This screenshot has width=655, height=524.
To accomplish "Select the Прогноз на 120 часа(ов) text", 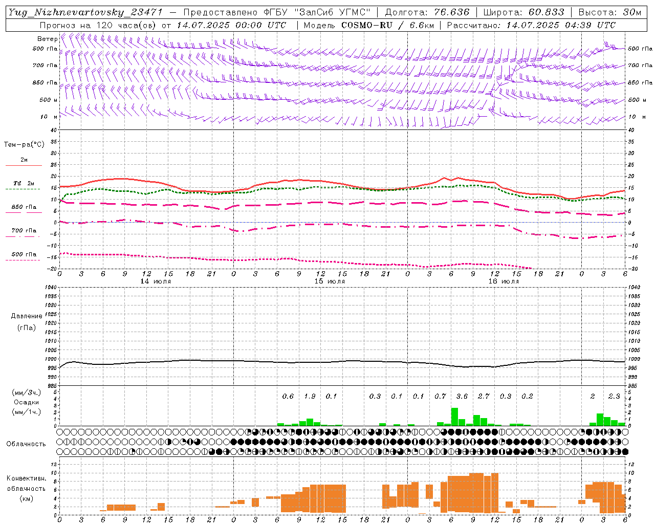I will [98, 25].
